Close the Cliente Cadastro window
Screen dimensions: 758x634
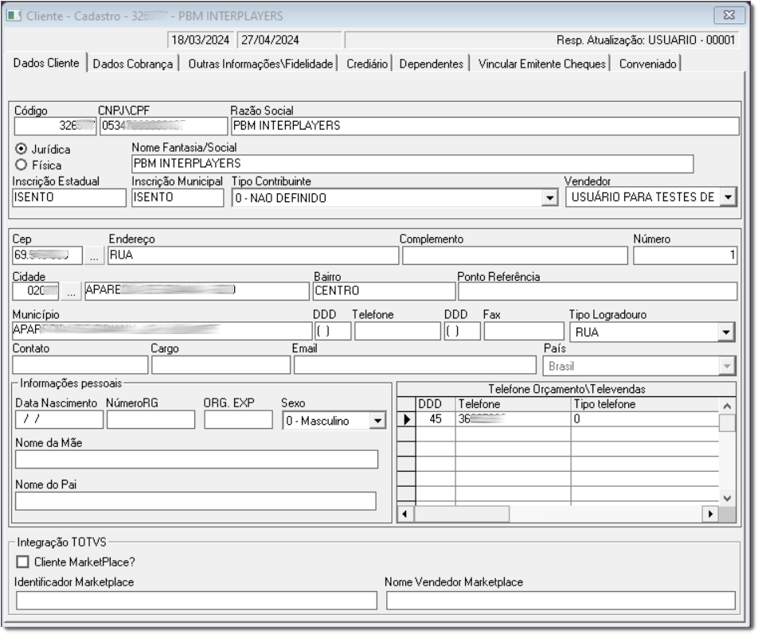[x=729, y=15]
